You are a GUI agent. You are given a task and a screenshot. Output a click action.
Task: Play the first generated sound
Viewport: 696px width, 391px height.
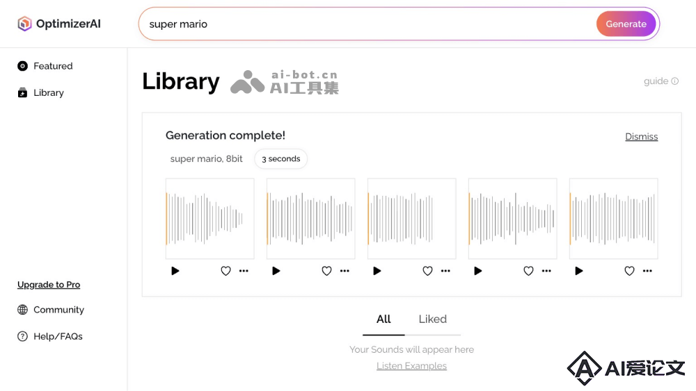pos(175,271)
